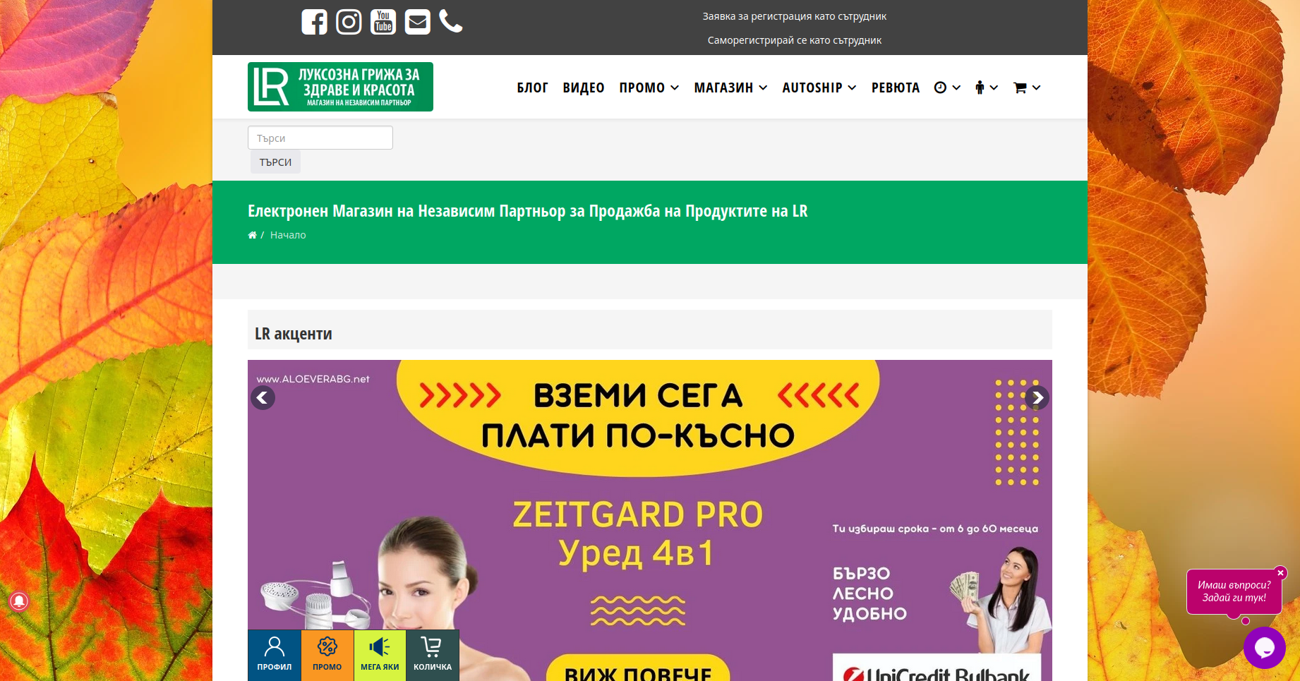Screen dimensions: 1300x681
Task: Click the Търси search input field
Action: [320, 138]
